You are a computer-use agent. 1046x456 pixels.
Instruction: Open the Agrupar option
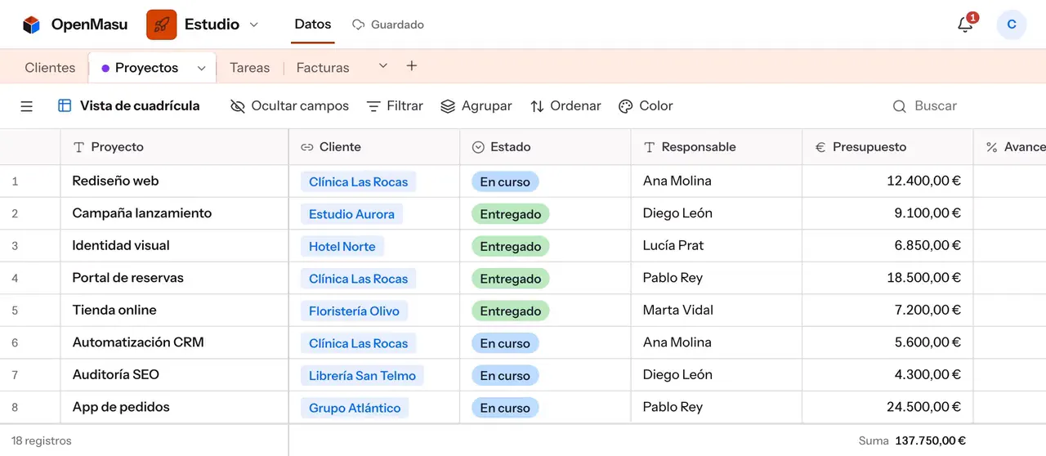[476, 106]
